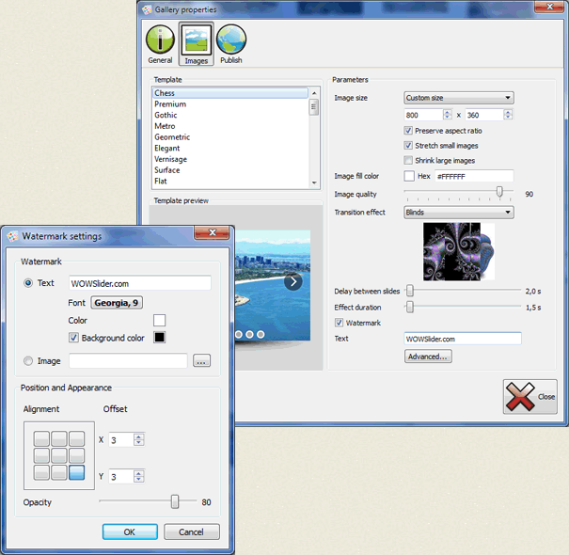The height and width of the screenshot is (555, 569).
Task: Select the Surface template
Action: pyautogui.click(x=230, y=170)
